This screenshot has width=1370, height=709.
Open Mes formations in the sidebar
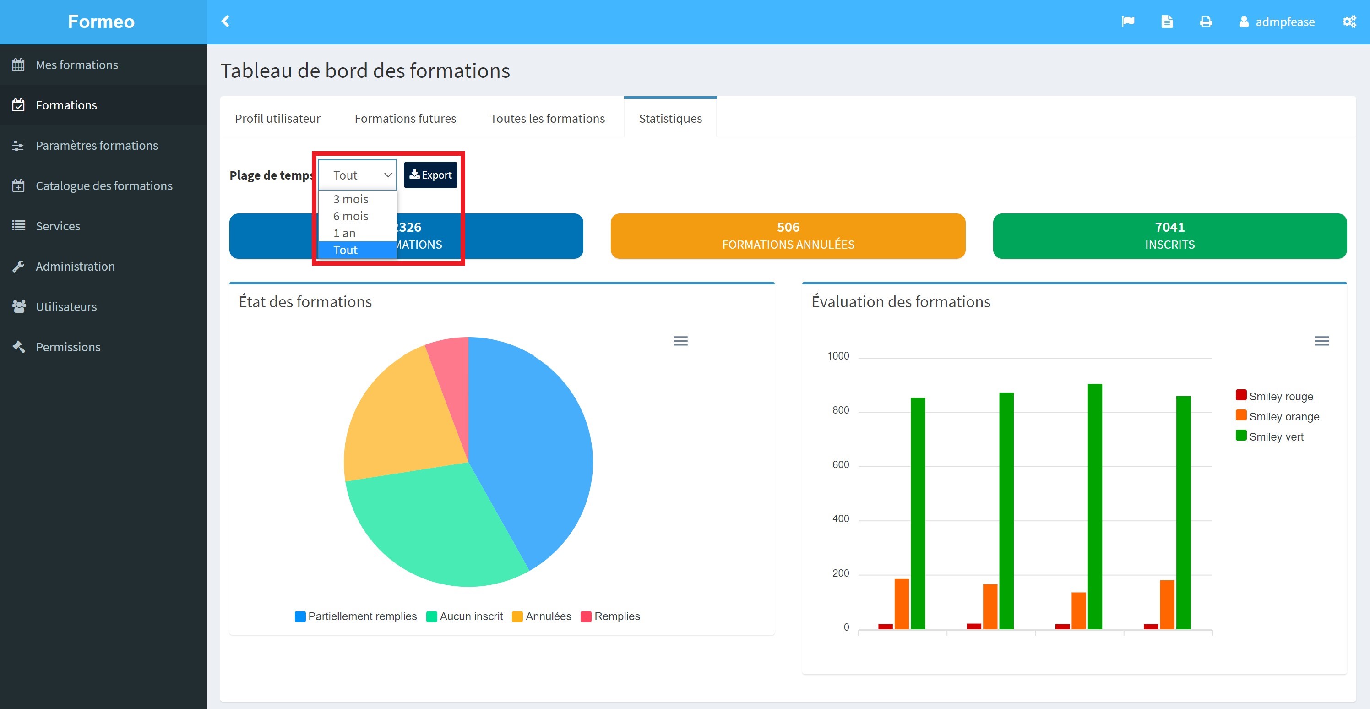tap(103, 65)
